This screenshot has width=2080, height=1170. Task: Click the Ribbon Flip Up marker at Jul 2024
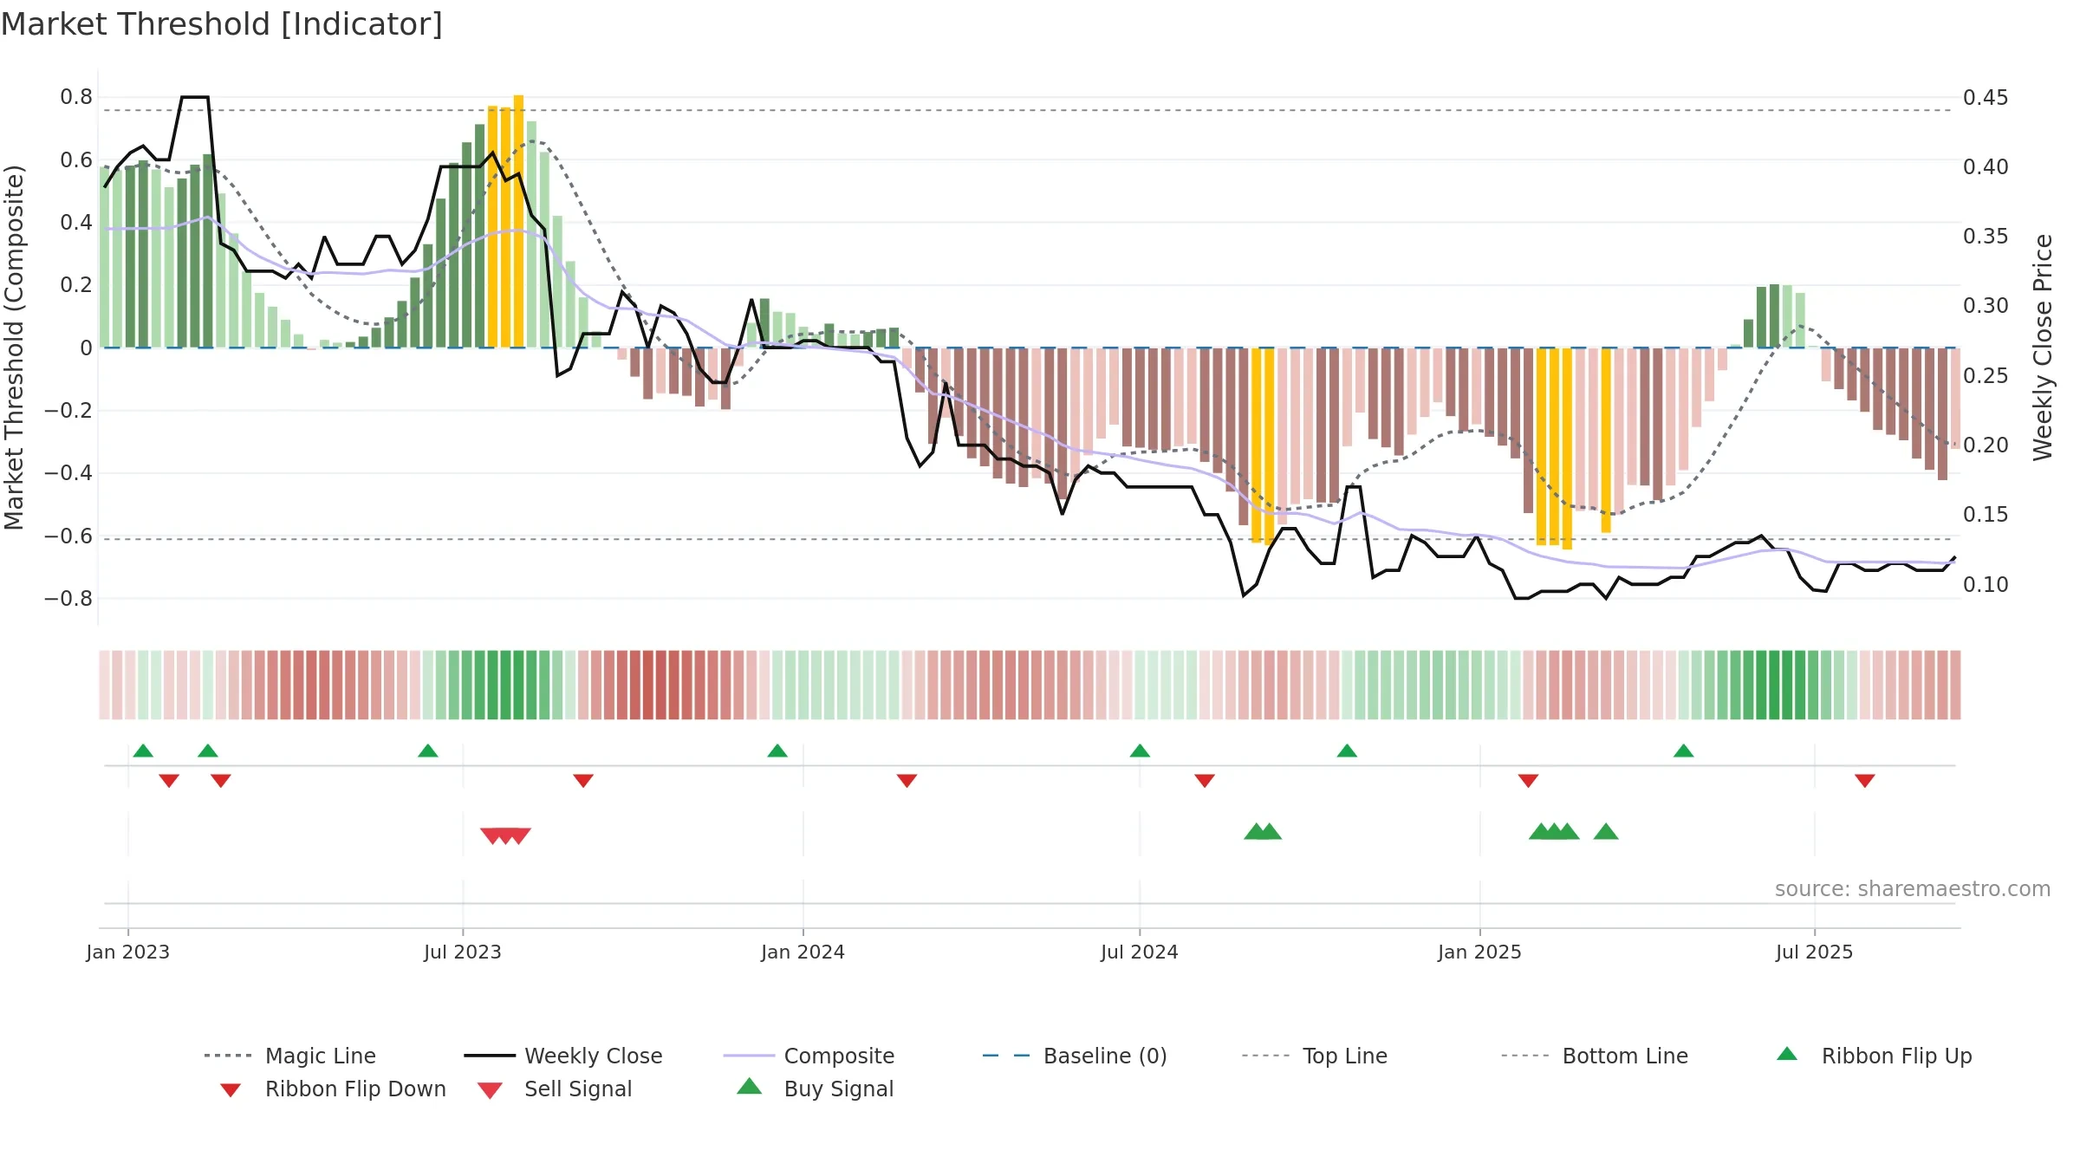[x=1140, y=751]
